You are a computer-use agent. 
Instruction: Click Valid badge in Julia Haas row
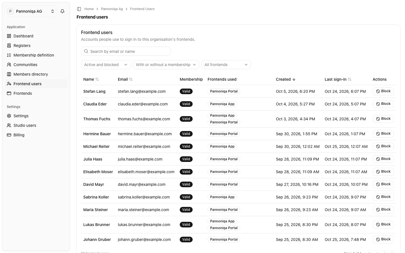point(186,159)
